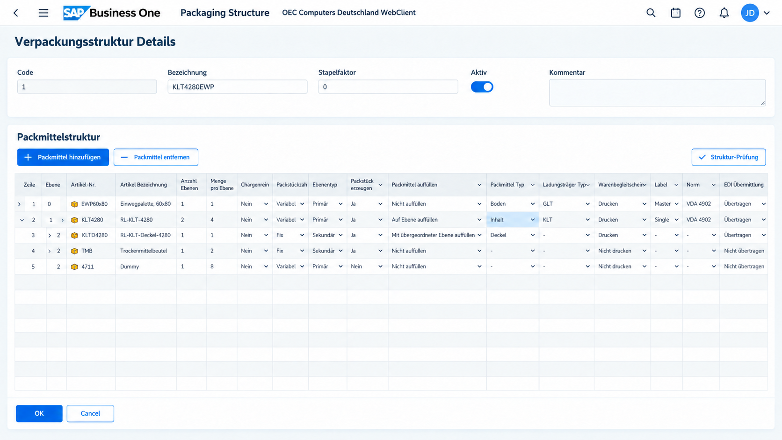Click the SAP Business One logo

(x=112, y=13)
